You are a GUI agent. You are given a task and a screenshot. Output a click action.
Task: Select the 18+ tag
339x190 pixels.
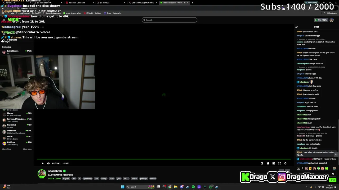[x=74, y=179]
